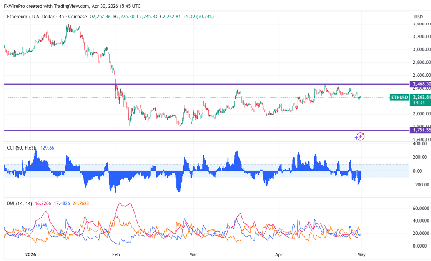Click the 2,600.00 price axis label

tap(422, 75)
